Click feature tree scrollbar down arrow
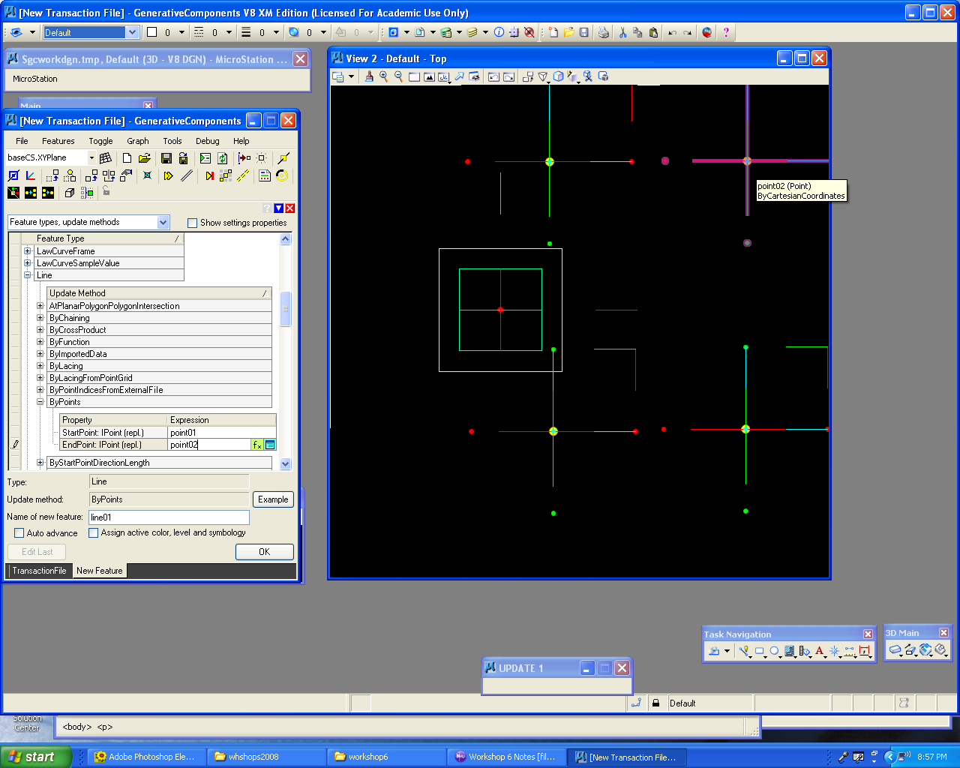The image size is (960, 768). point(285,464)
